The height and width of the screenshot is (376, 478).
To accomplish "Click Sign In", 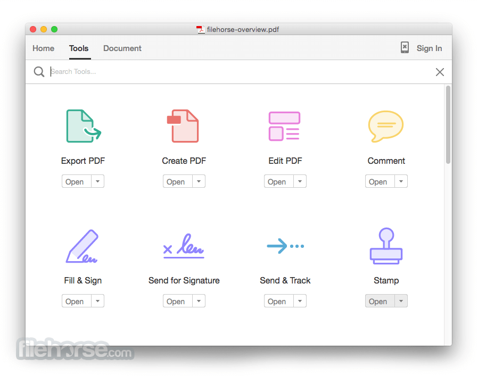I will 429,48.
